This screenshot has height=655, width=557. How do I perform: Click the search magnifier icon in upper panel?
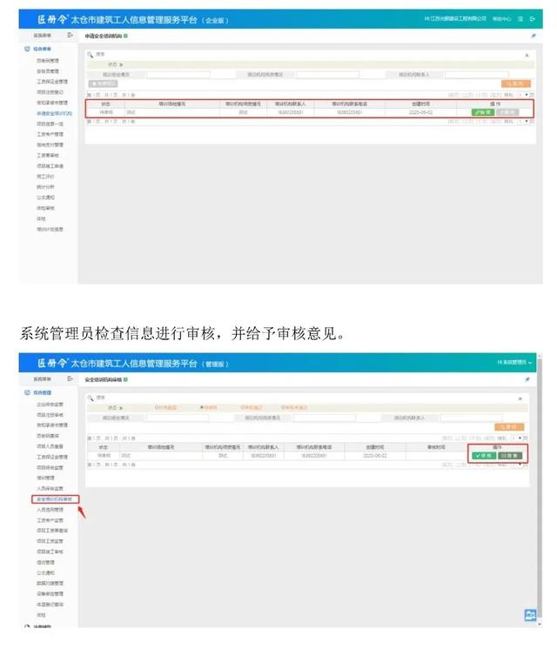pyautogui.click(x=91, y=54)
